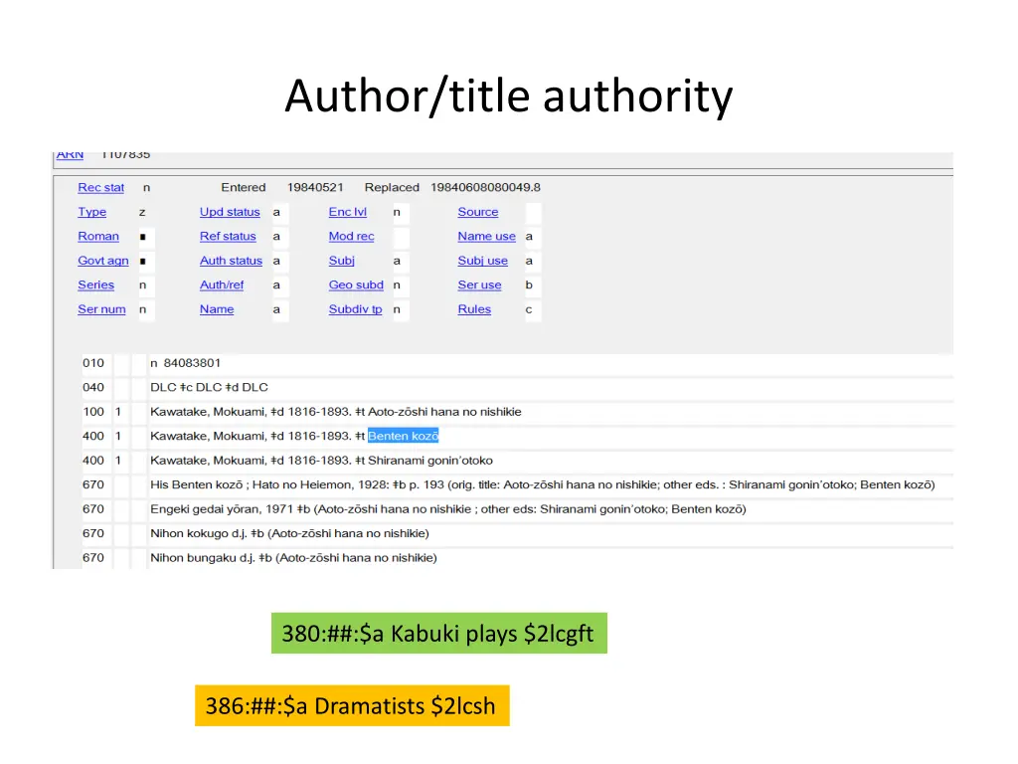Click the Subdiv tp link

(355, 309)
